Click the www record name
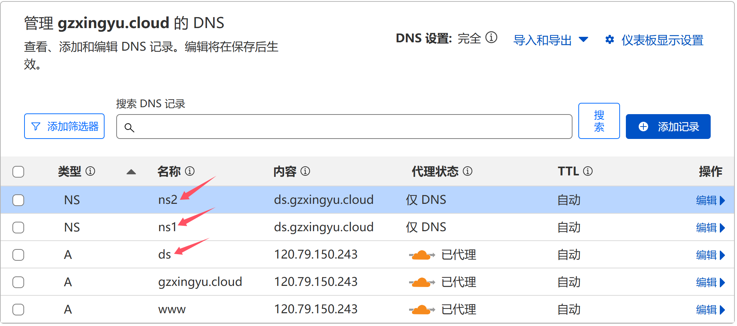This screenshot has width=737, height=326. click(x=172, y=310)
